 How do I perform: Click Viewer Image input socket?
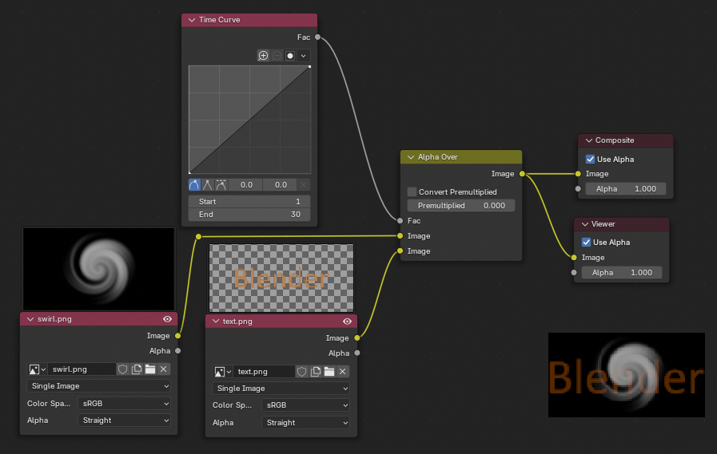pyautogui.click(x=574, y=258)
